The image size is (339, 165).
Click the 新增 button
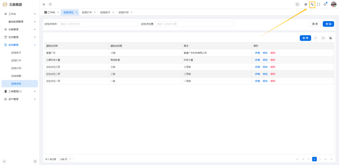[x=305, y=38]
